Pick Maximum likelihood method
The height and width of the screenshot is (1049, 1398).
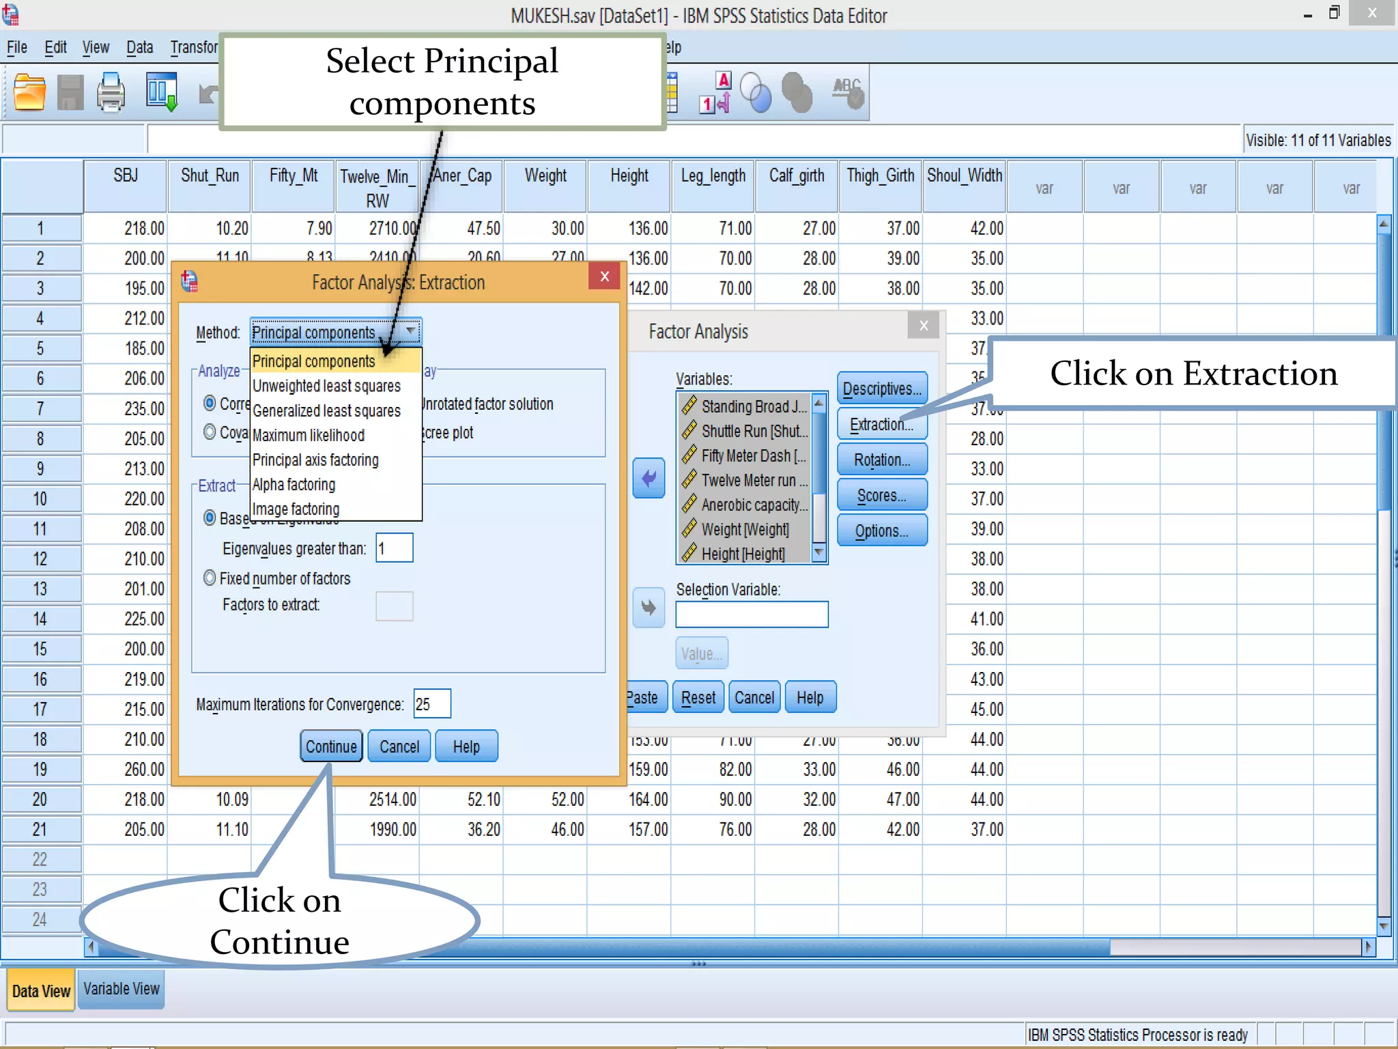[x=336, y=435]
